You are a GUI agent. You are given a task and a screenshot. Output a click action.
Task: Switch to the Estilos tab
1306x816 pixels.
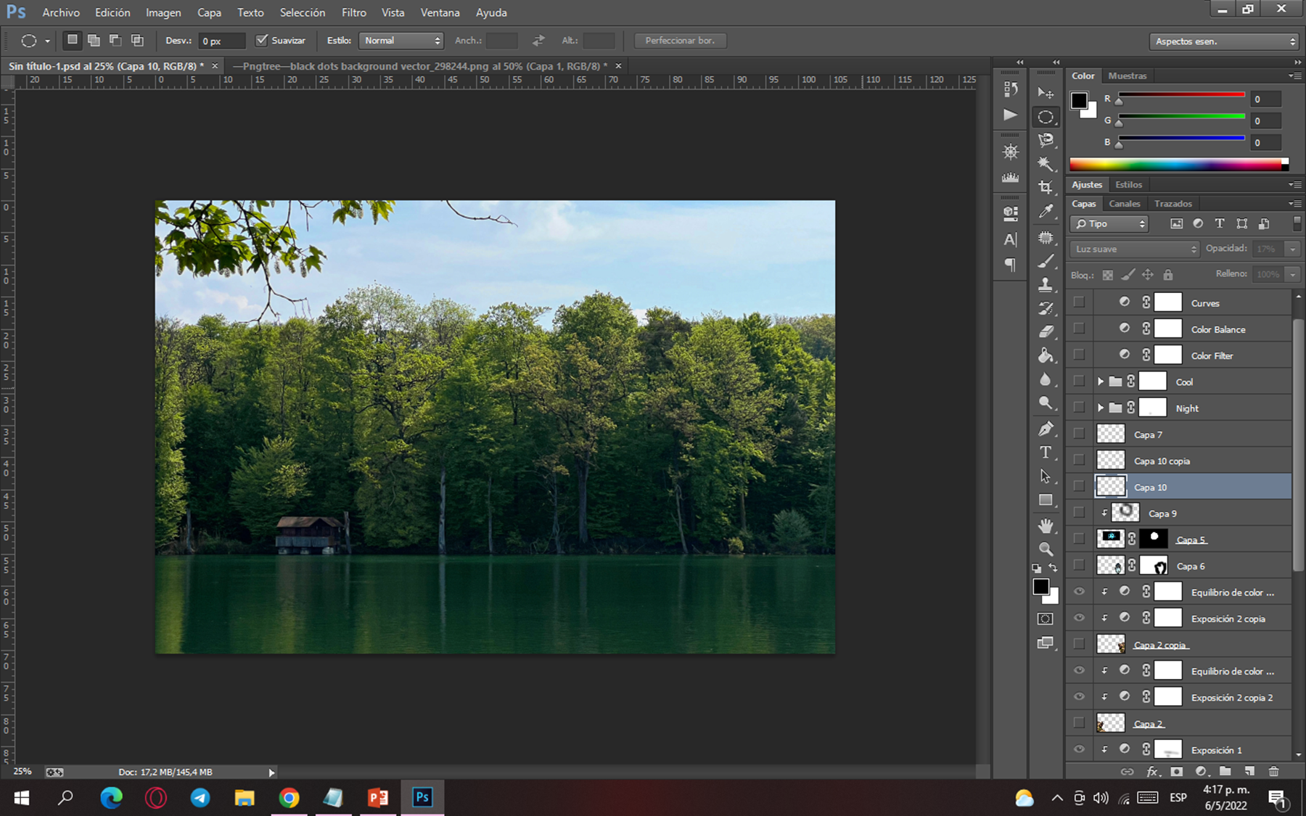point(1128,184)
